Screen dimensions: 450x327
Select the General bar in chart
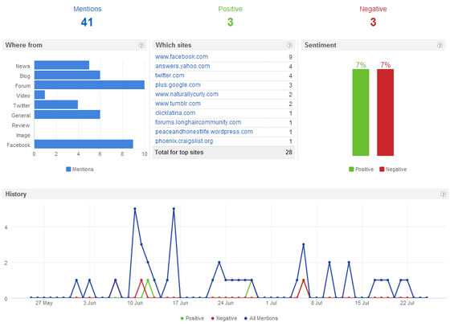67,114
